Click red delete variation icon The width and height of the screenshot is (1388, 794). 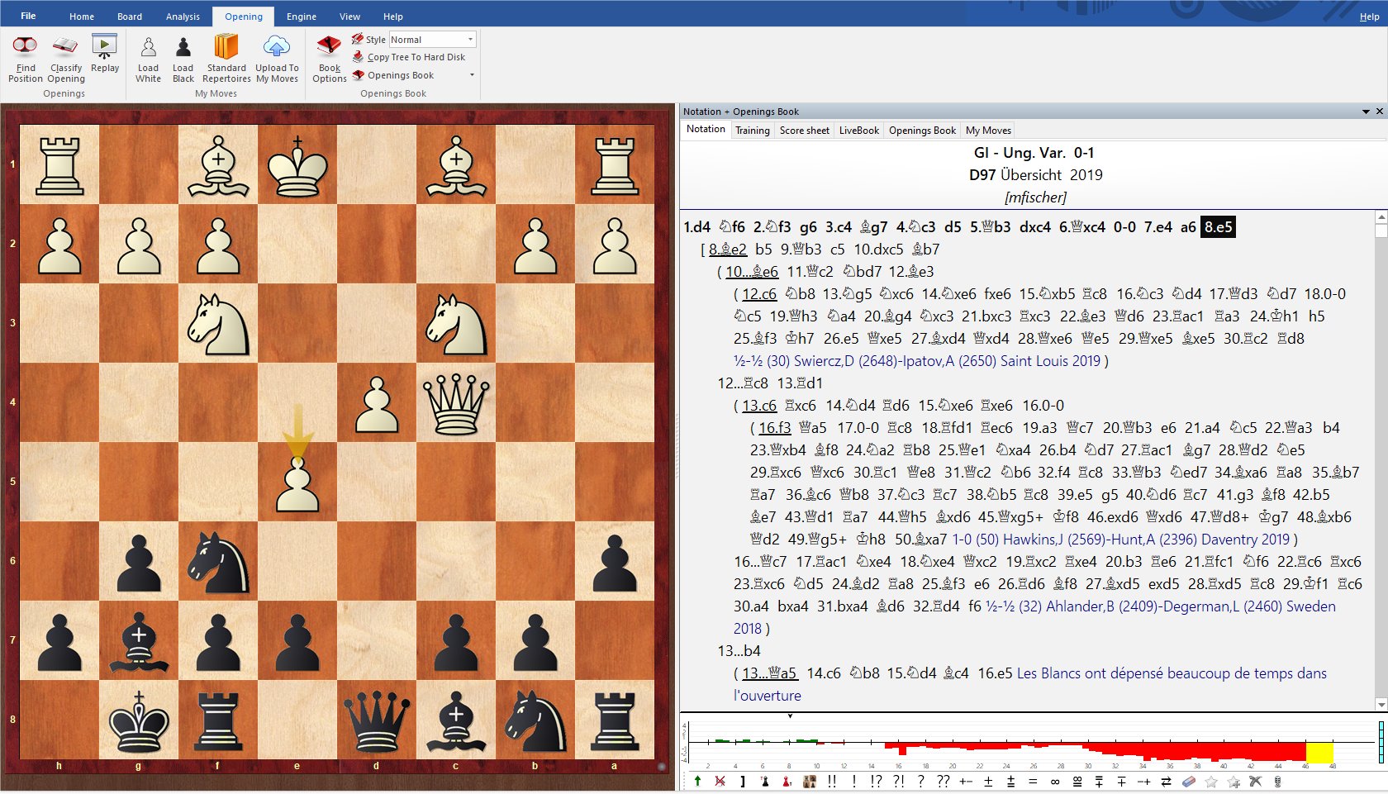(720, 781)
